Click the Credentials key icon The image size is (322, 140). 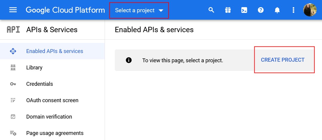13,84
